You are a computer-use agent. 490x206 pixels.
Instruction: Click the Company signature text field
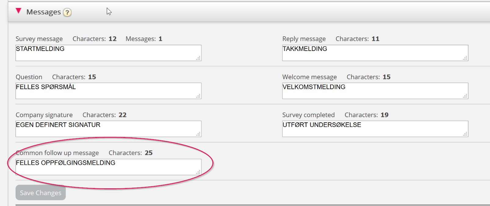pyautogui.click(x=108, y=128)
